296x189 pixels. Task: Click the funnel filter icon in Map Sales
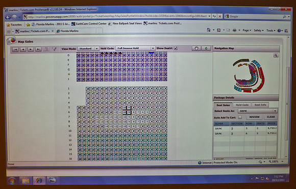[x=54, y=49]
